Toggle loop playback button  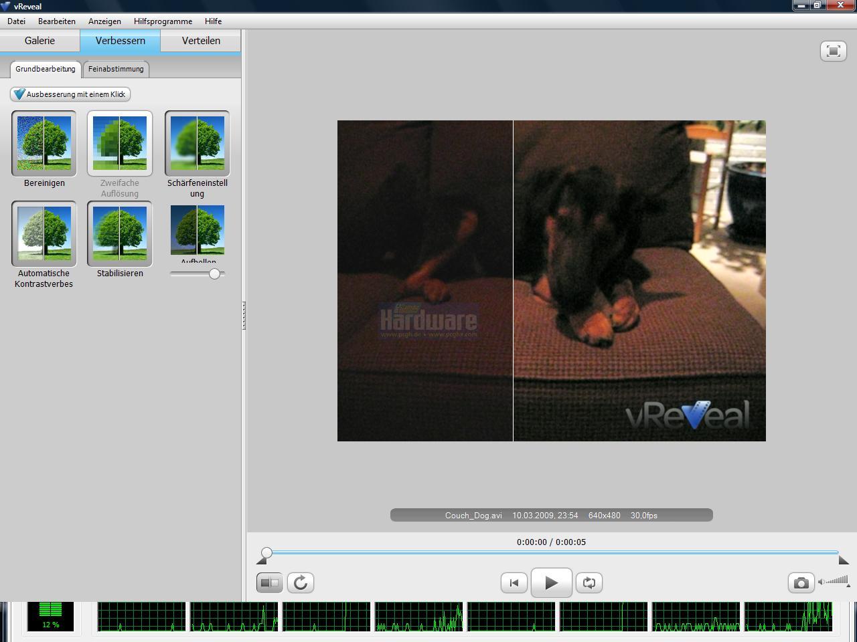(589, 582)
